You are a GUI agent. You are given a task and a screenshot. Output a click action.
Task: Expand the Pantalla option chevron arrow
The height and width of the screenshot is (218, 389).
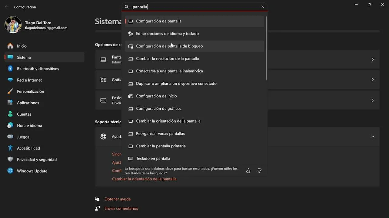coord(373,59)
